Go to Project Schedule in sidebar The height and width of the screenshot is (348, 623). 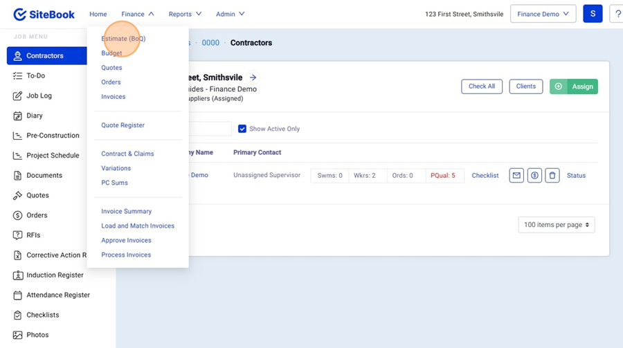point(53,156)
